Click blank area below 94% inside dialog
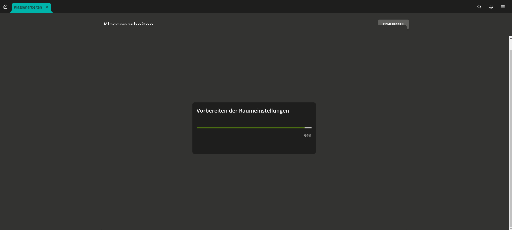The width and height of the screenshot is (512, 230). (x=254, y=146)
